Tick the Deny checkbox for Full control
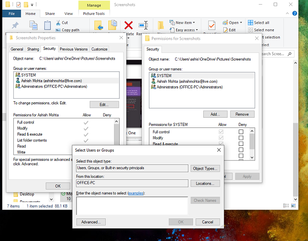 241,132
